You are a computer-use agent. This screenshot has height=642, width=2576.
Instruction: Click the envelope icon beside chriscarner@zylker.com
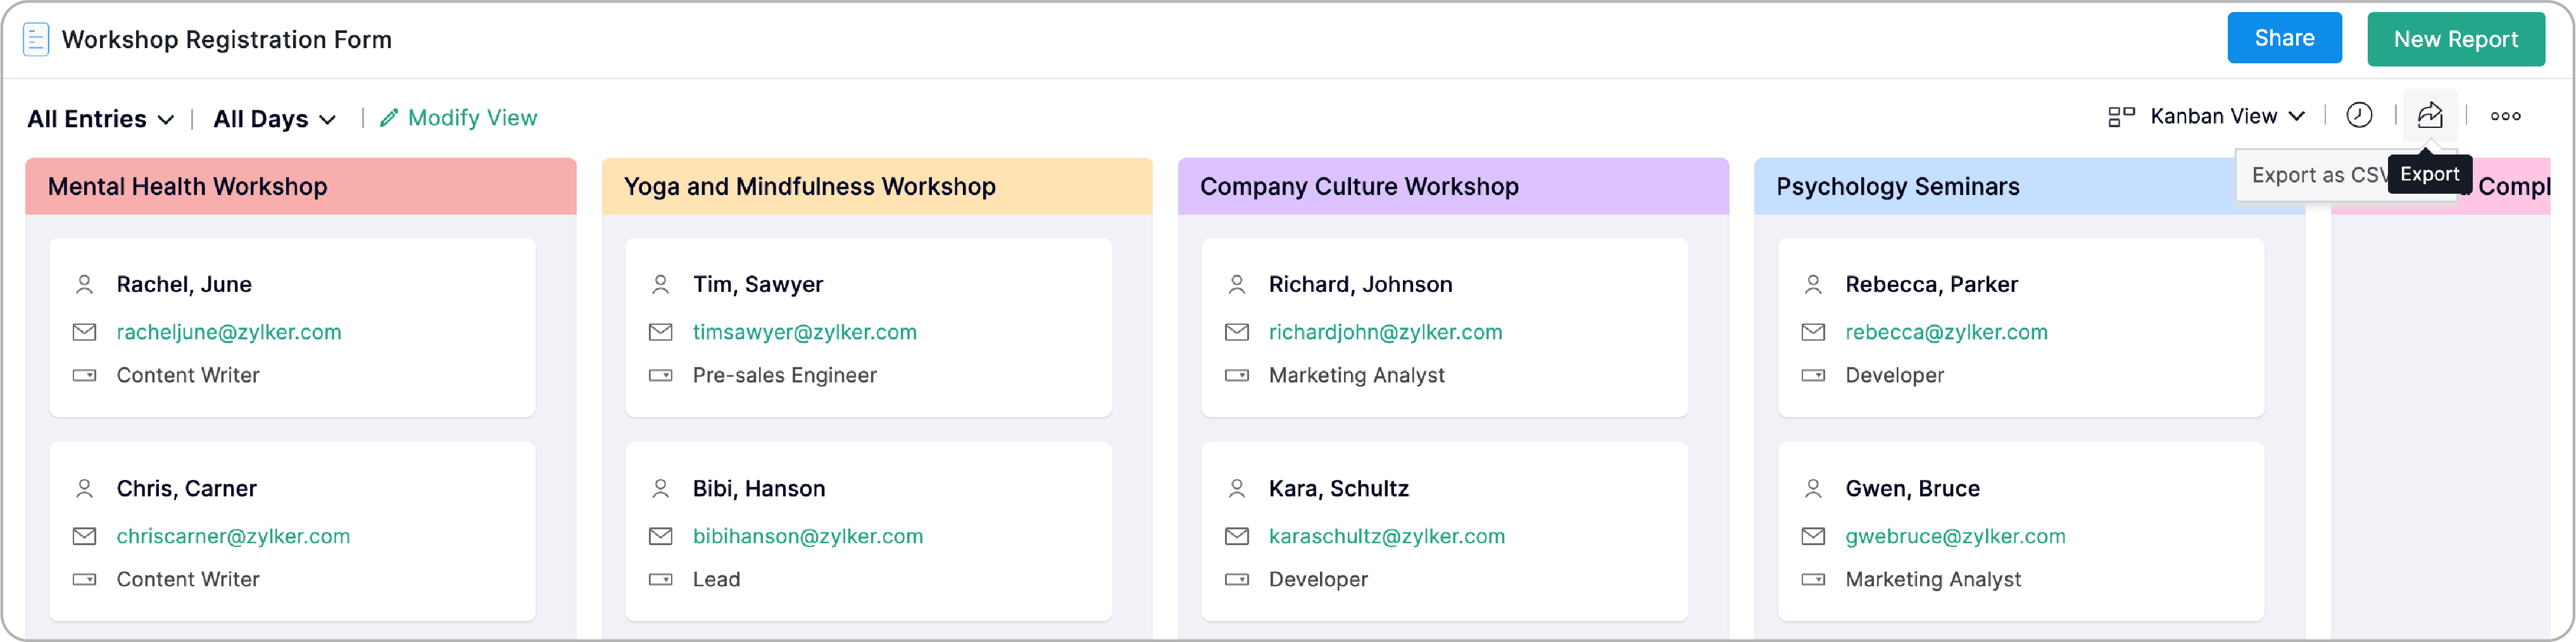tap(85, 536)
